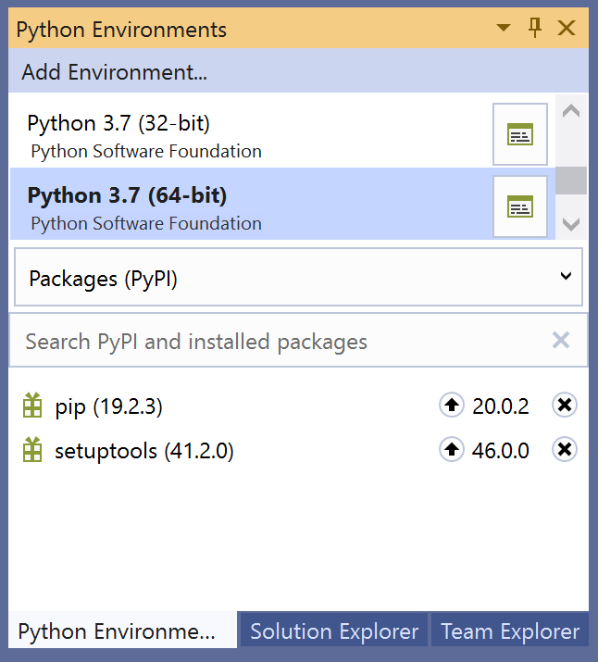Click Add Environment...
Viewport: 598px width, 662px height.
pyautogui.click(x=115, y=72)
